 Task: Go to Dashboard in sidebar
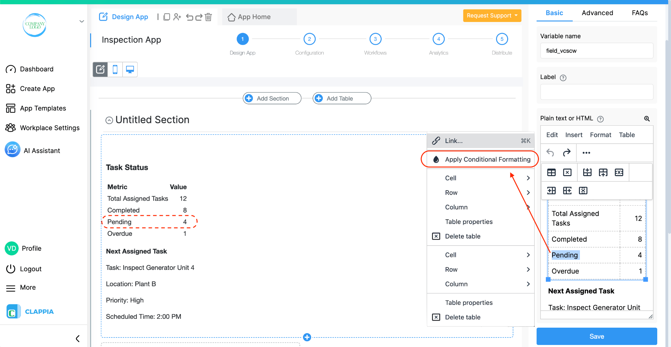[x=29, y=69]
